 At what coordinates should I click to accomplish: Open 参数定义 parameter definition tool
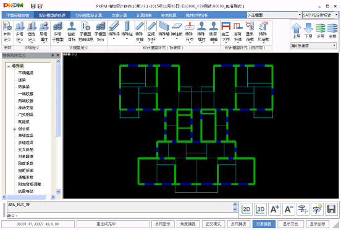pyautogui.click(x=7, y=32)
